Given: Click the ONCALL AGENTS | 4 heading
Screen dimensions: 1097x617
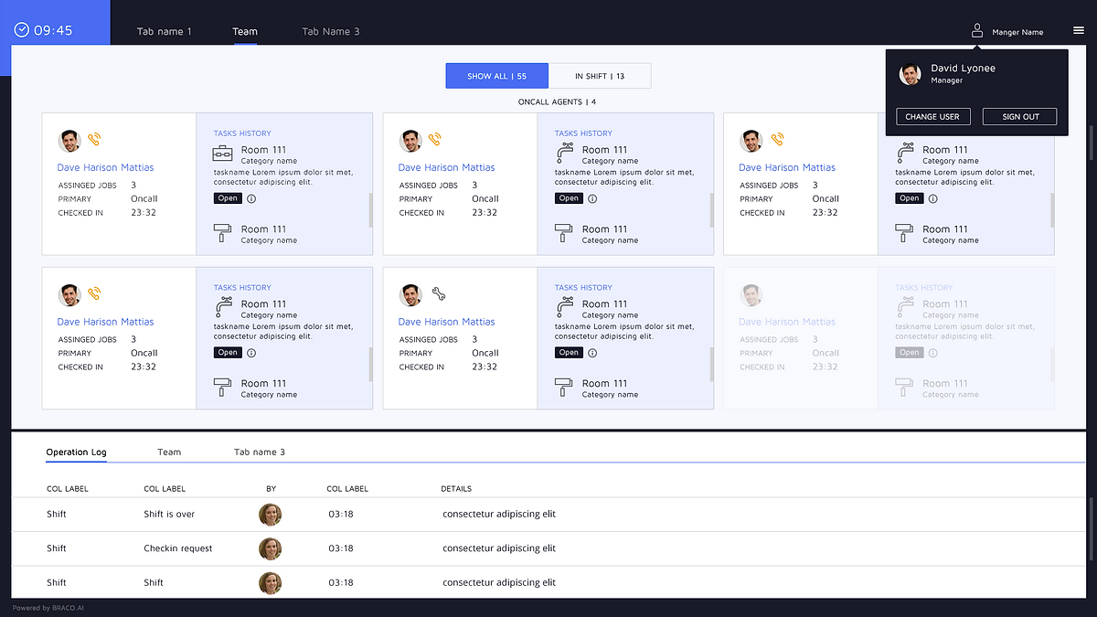Looking at the screenshot, I should click(x=557, y=102).
